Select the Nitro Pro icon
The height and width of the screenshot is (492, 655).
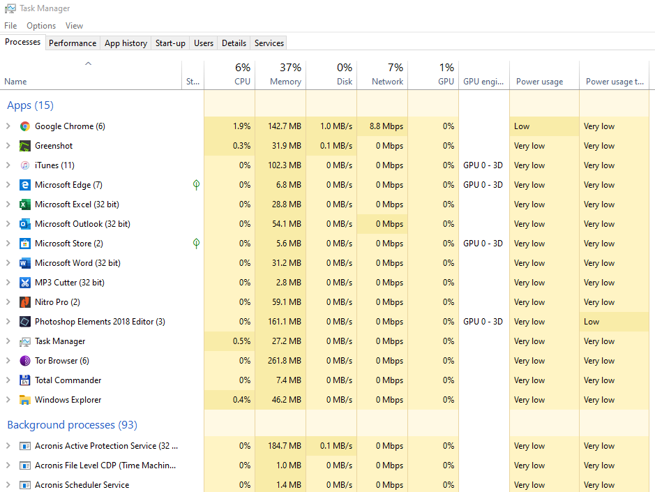(x=25, y=302)
